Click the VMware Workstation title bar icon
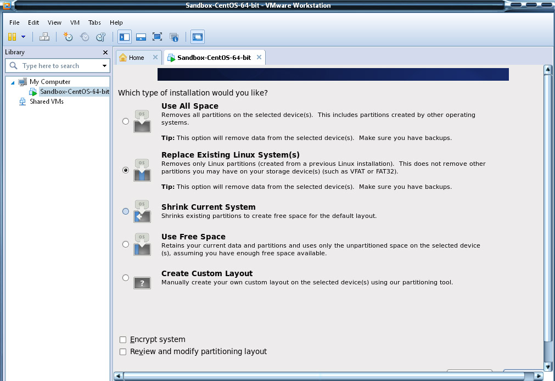 coord(7,5)
